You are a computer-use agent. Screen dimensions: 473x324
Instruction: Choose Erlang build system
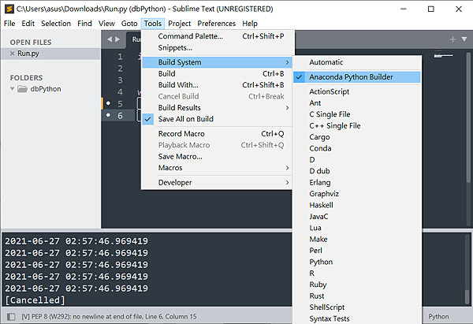357,183
